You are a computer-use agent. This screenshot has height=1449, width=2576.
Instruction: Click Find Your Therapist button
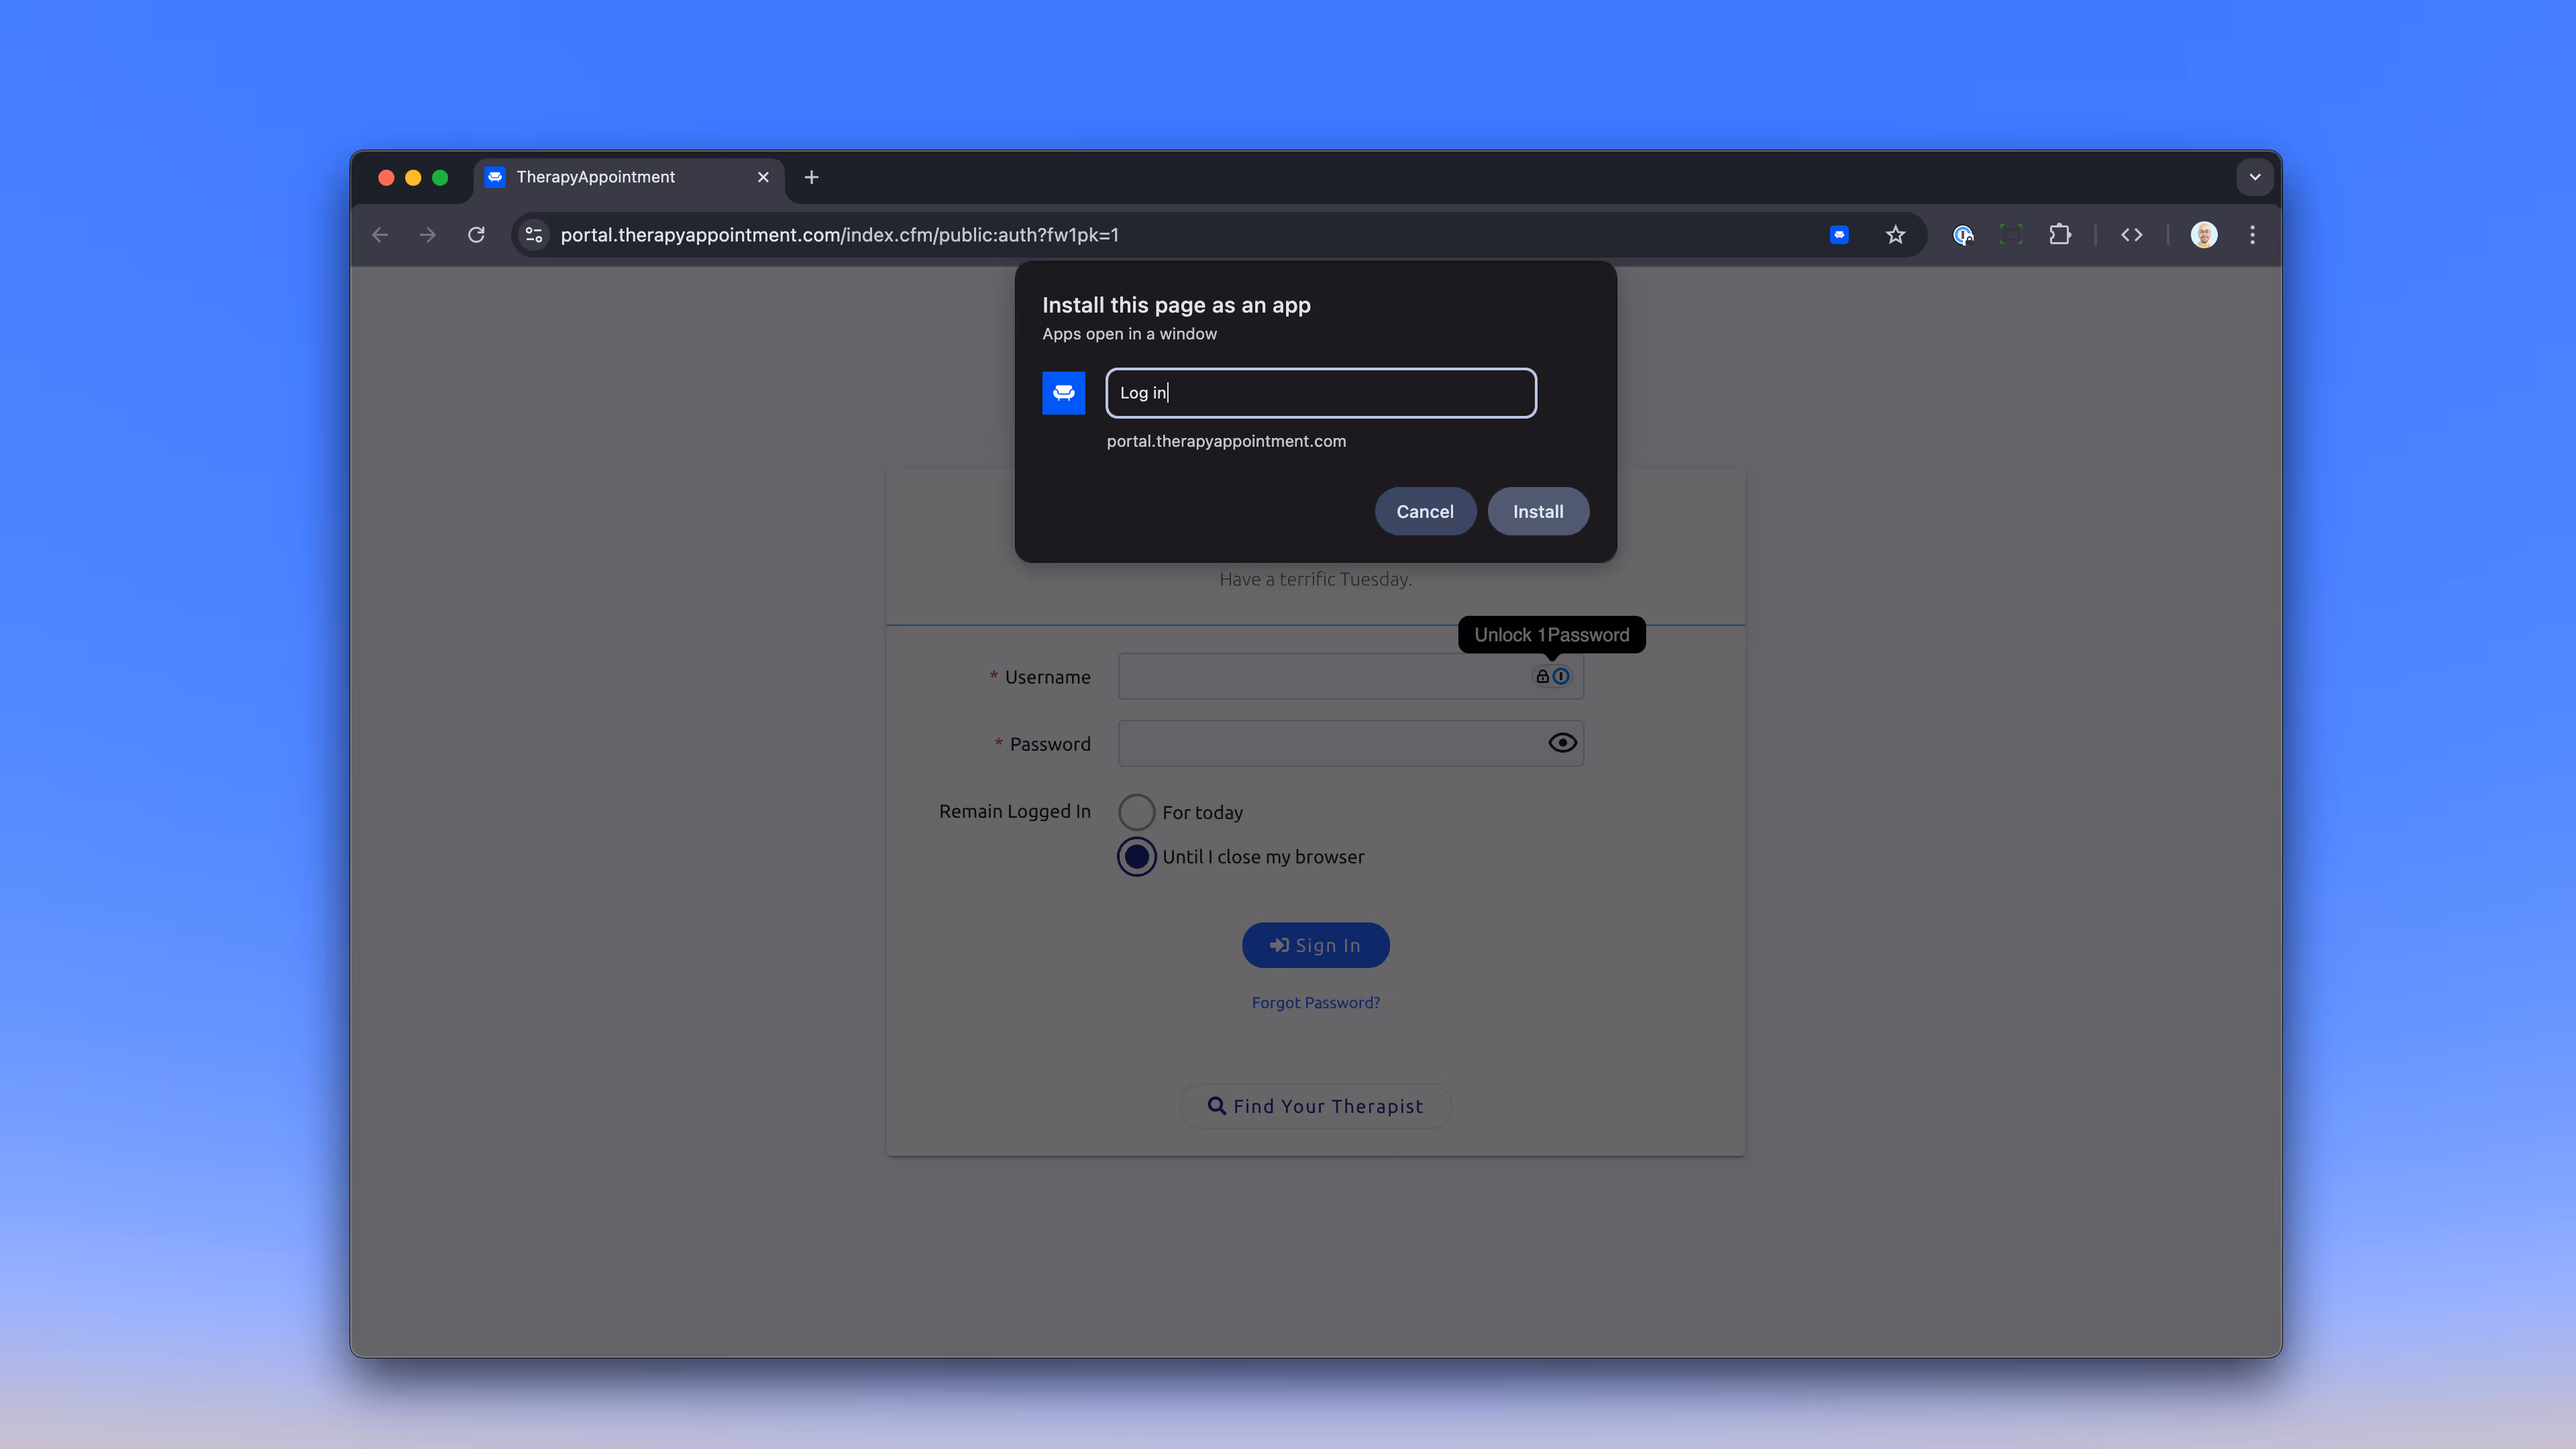click(1316, 1106)
